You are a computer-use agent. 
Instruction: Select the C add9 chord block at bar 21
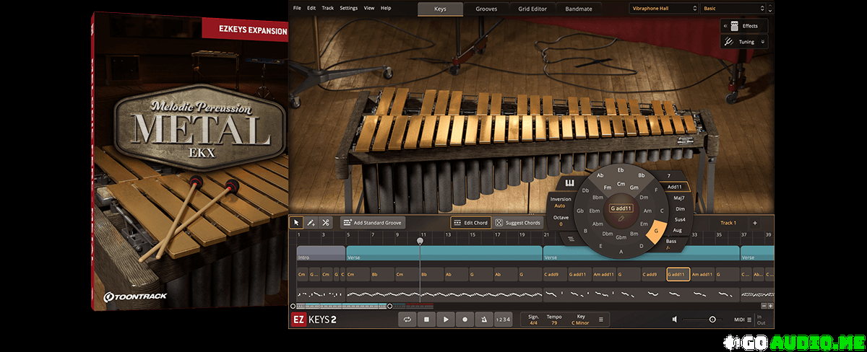tap(554, 275)
